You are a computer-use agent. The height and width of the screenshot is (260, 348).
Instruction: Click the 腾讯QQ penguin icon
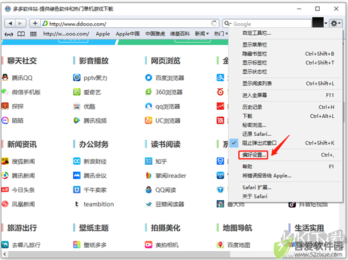(5, 78)
